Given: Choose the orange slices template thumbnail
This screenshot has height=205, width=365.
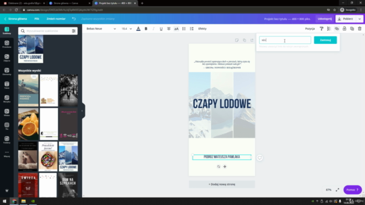Looking at the screenshot, I should pos(29,124).
